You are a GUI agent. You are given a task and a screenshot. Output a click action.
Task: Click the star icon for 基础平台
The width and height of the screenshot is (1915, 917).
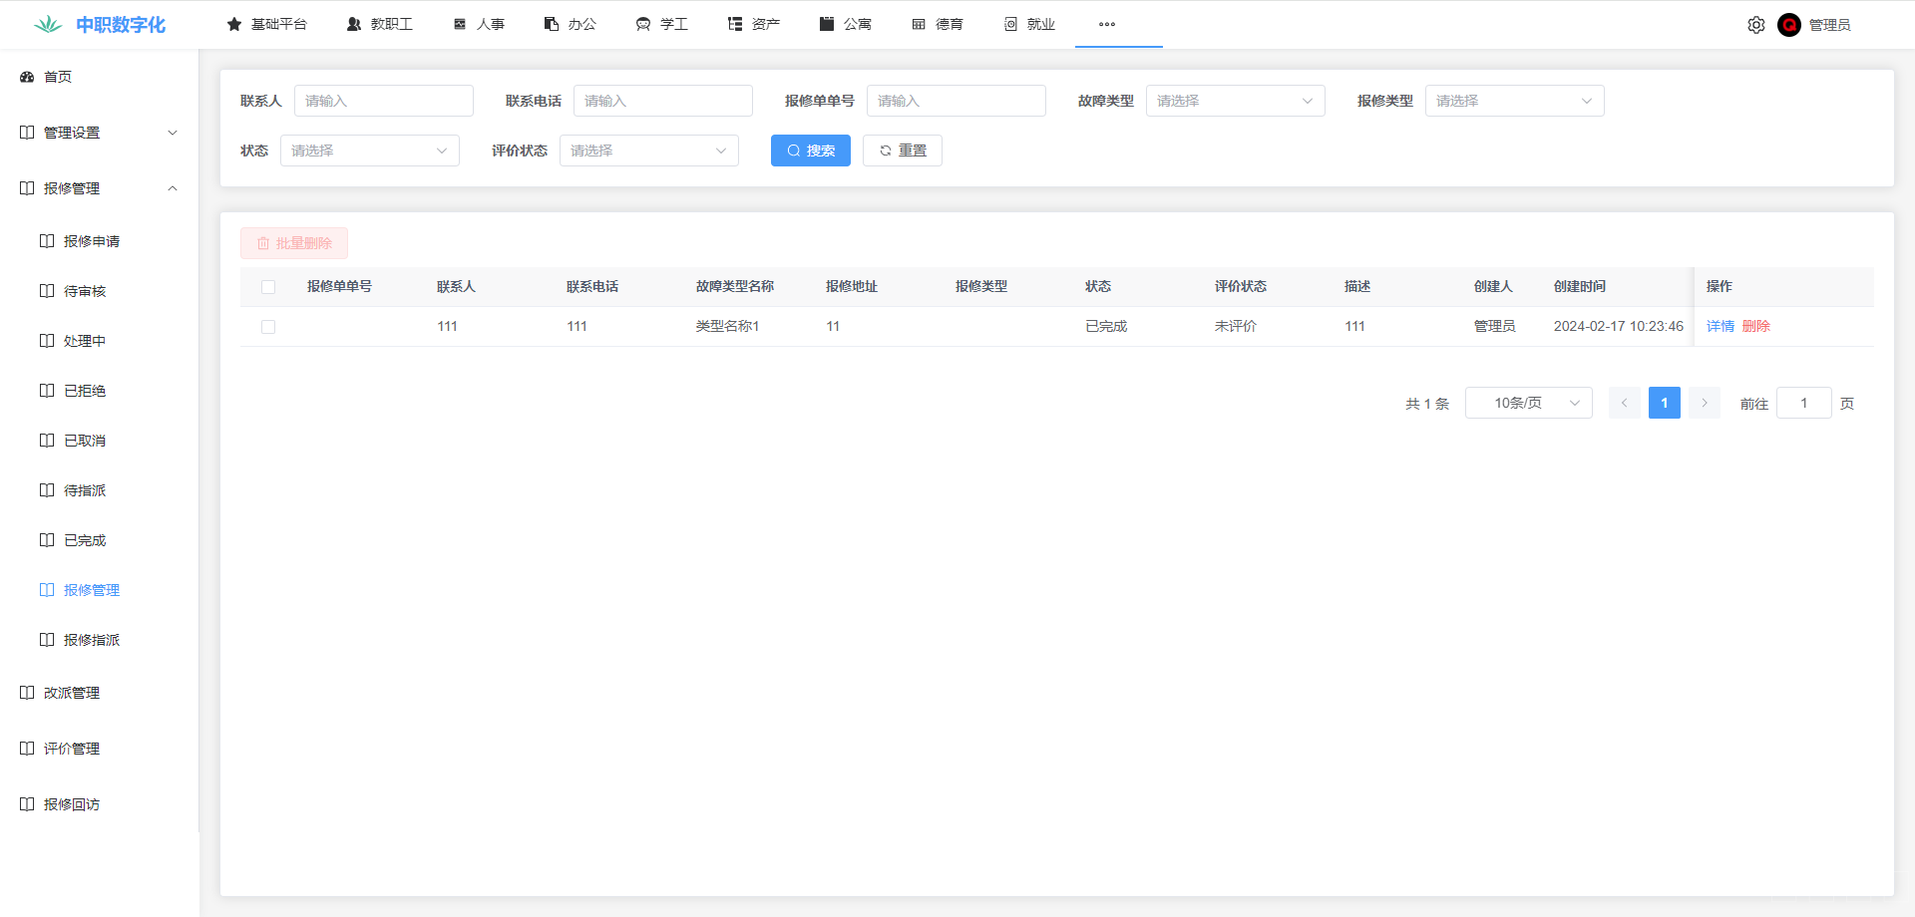(x=234, y=24)
